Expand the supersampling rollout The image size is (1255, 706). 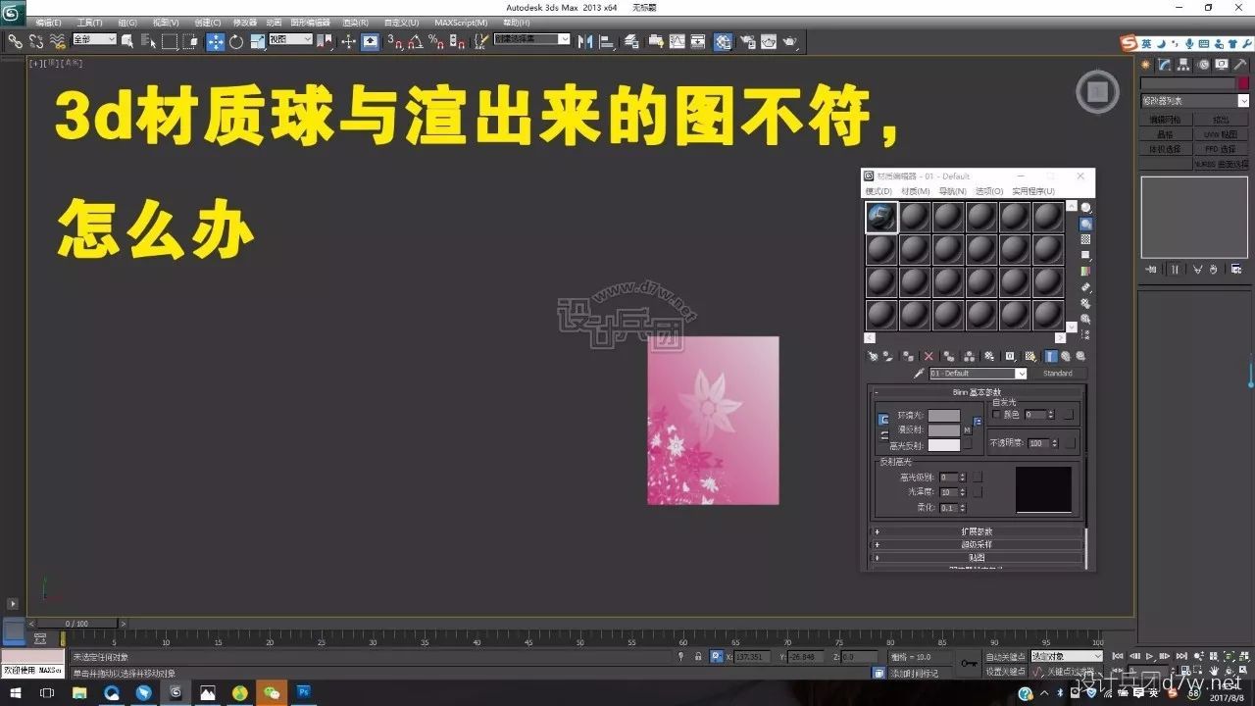[978, 544]
